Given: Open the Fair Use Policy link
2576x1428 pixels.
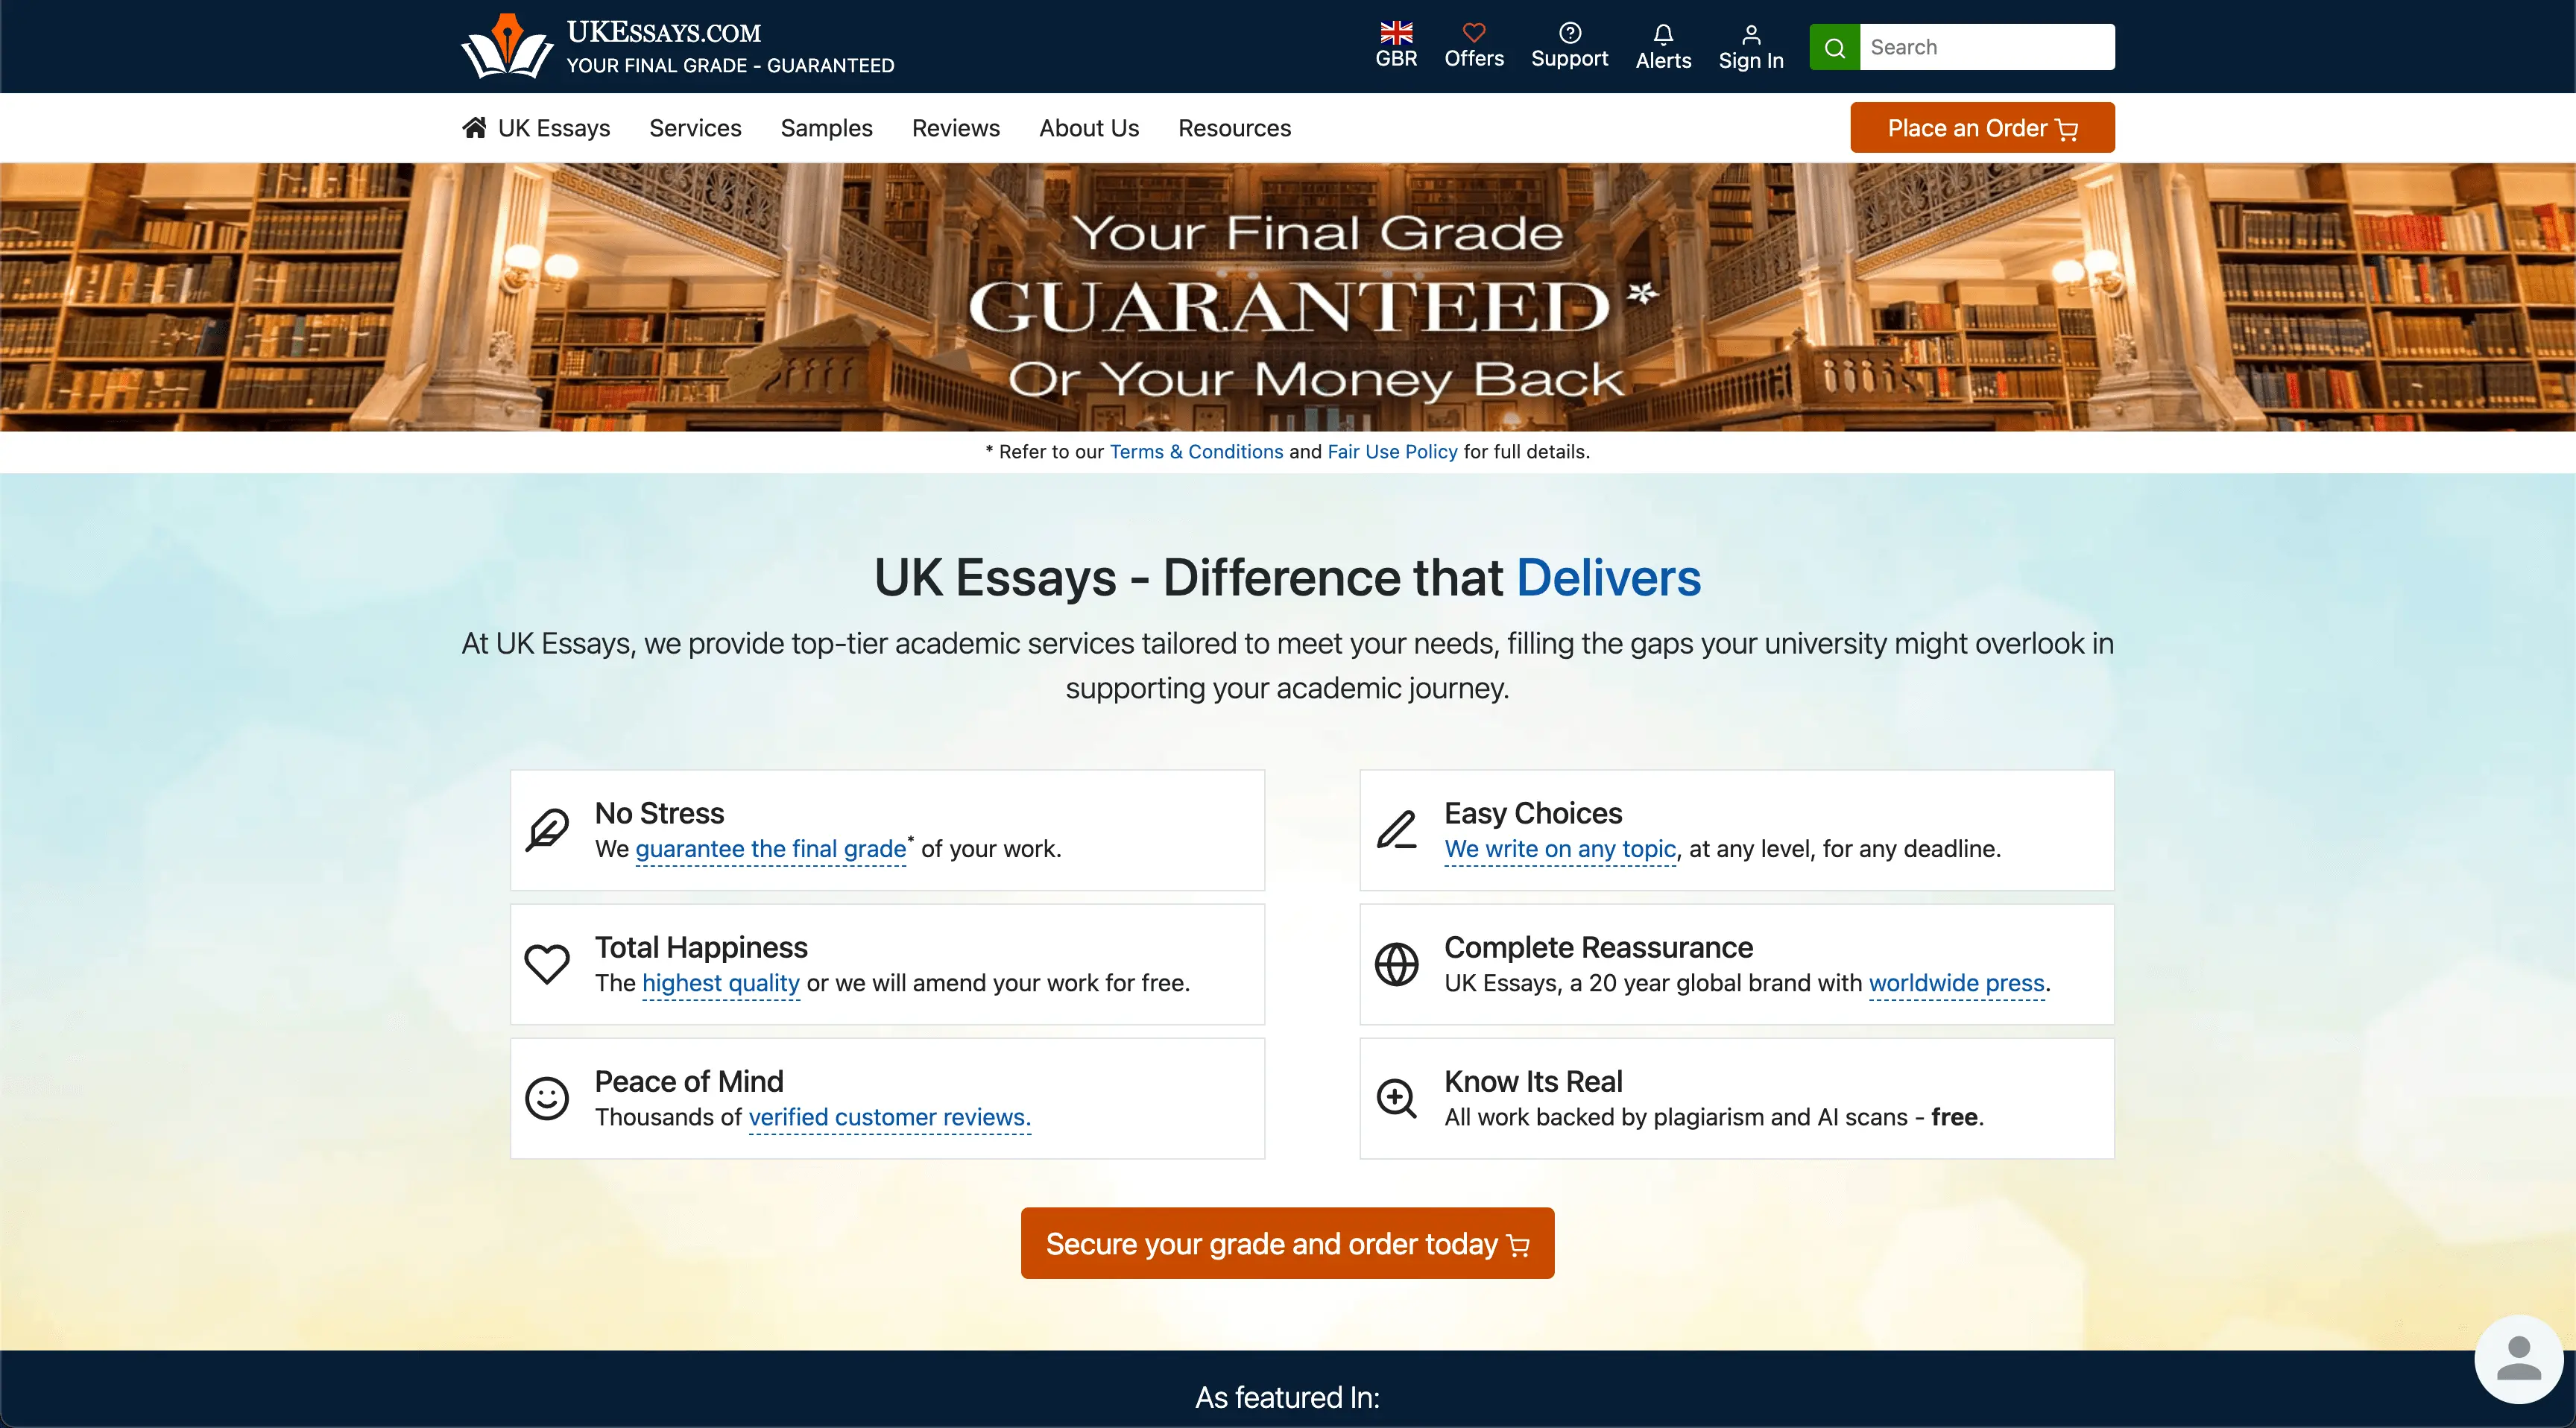Looking at the screenshot, I should (1392, 452).
